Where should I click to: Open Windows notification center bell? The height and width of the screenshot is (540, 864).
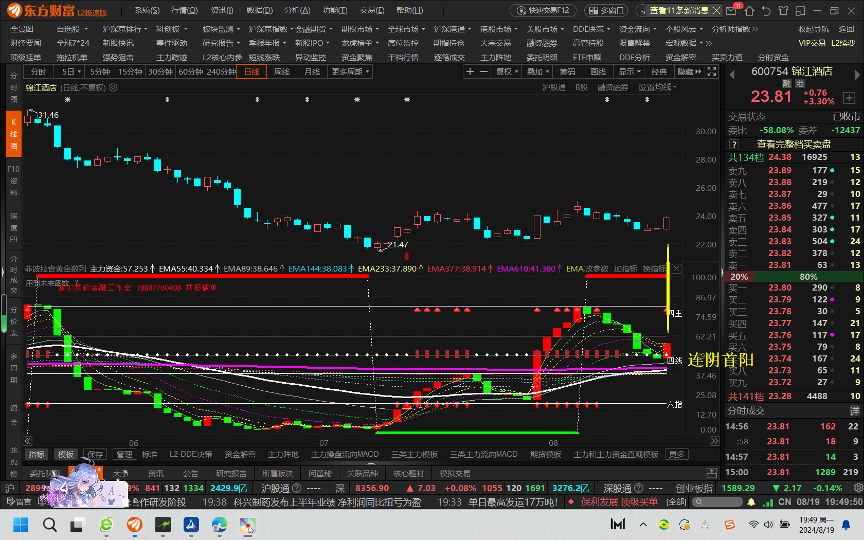tap(846, 525)
